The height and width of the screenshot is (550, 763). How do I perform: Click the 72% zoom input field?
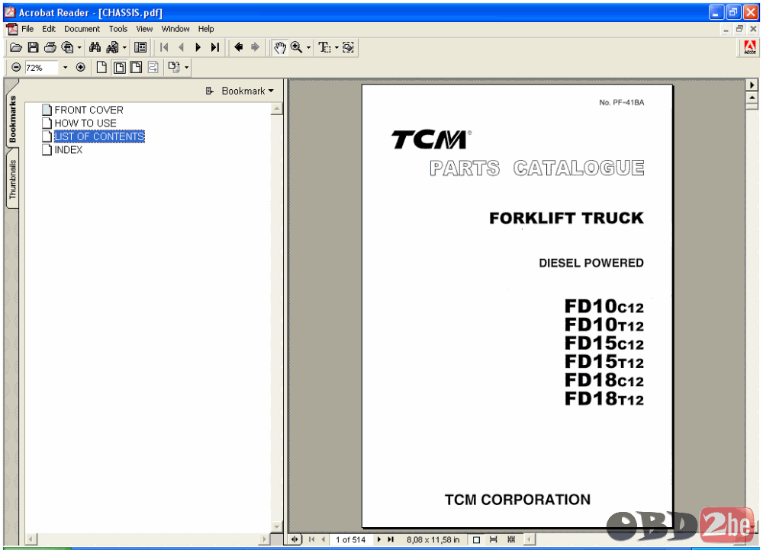(x=41, y=68)
